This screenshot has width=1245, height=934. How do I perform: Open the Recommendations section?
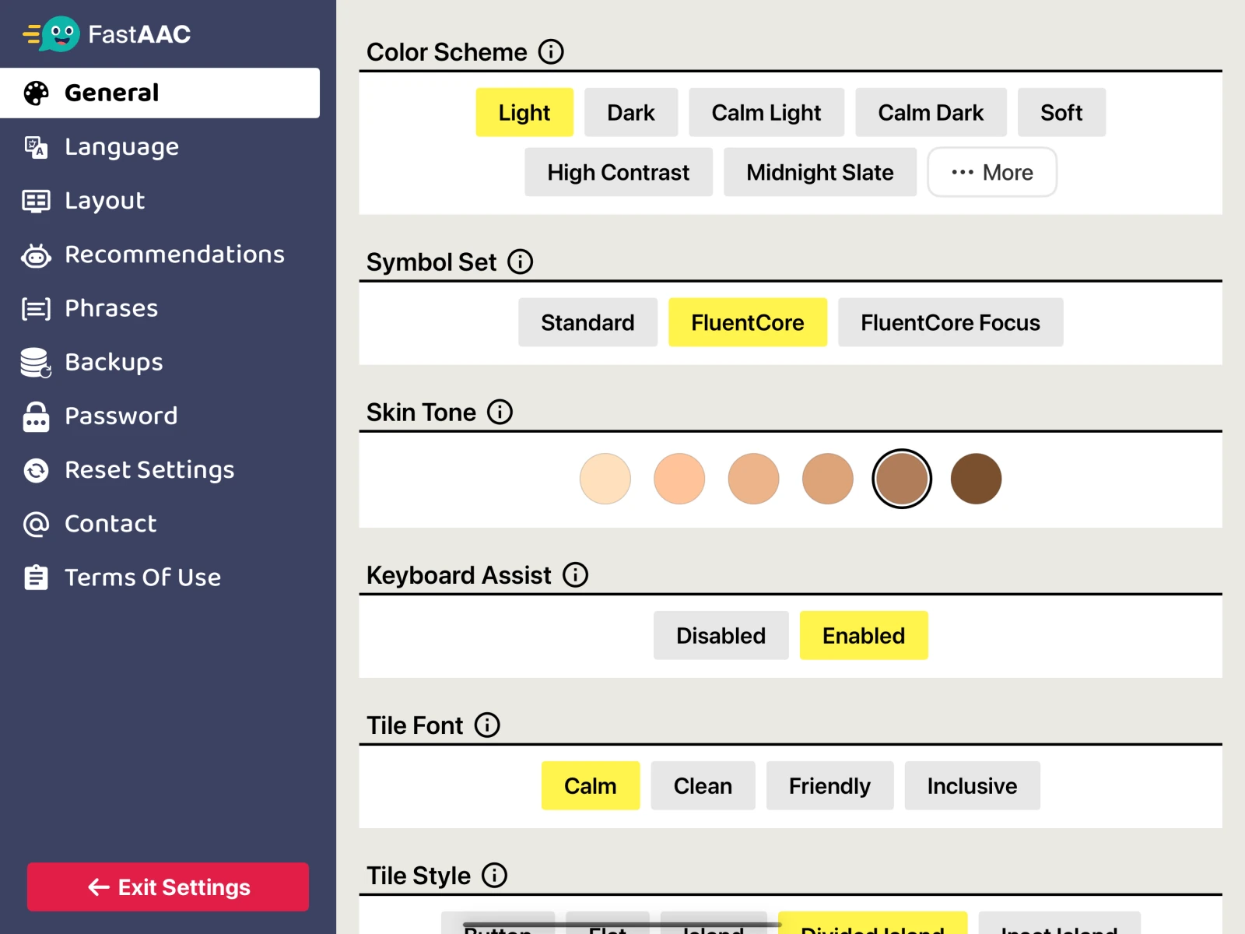160,255
